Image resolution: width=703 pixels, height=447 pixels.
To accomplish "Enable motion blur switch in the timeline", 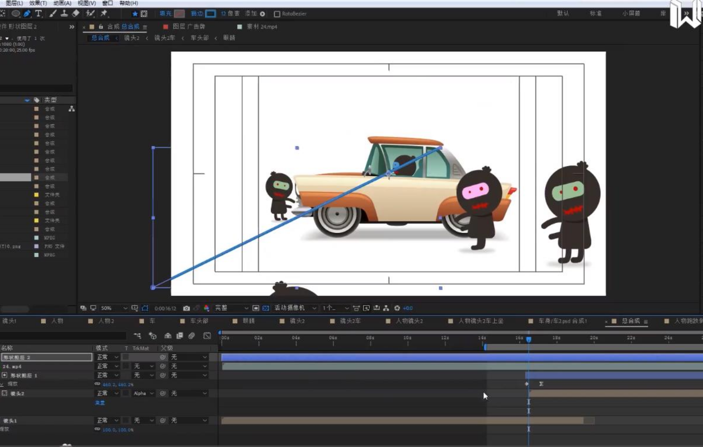I will point(192,336).
